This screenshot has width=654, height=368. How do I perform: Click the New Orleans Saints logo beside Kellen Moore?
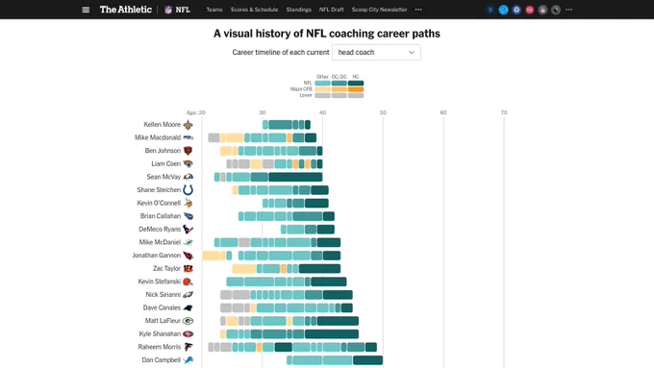point(189,125)
